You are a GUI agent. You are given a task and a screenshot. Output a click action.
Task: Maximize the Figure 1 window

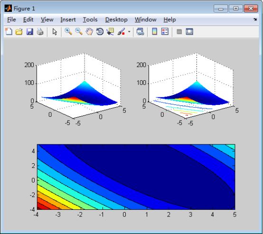(236, 9)
